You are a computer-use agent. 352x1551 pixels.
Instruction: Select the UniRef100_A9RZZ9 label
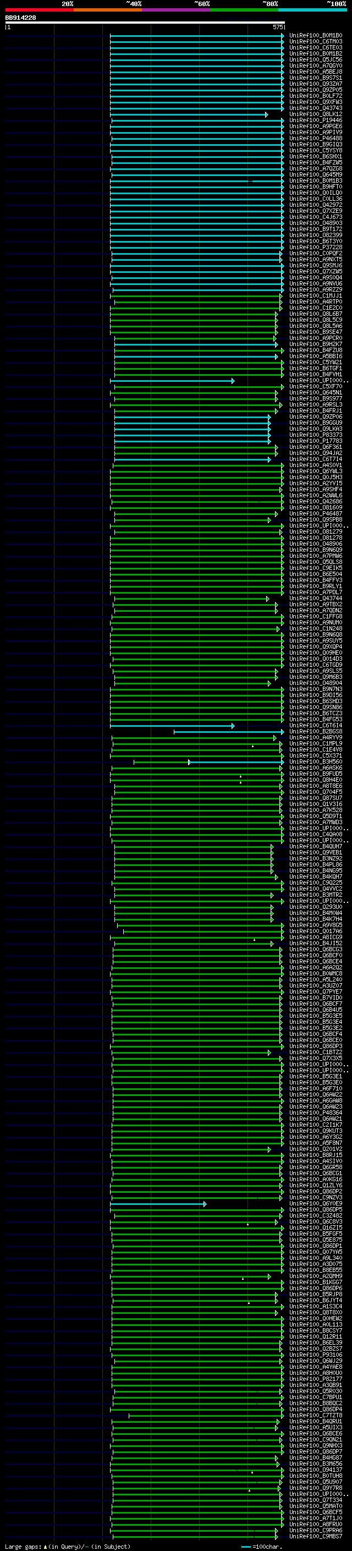click(x=316, y=289)
